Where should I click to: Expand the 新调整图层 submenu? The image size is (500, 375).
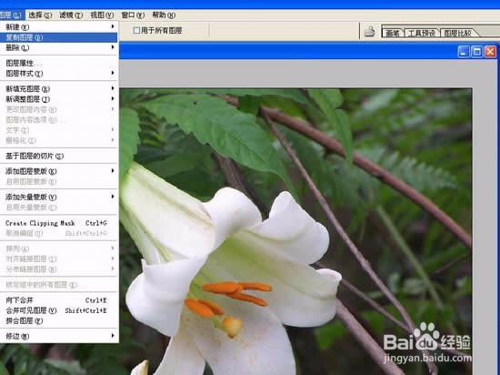[x=59, y=99]
